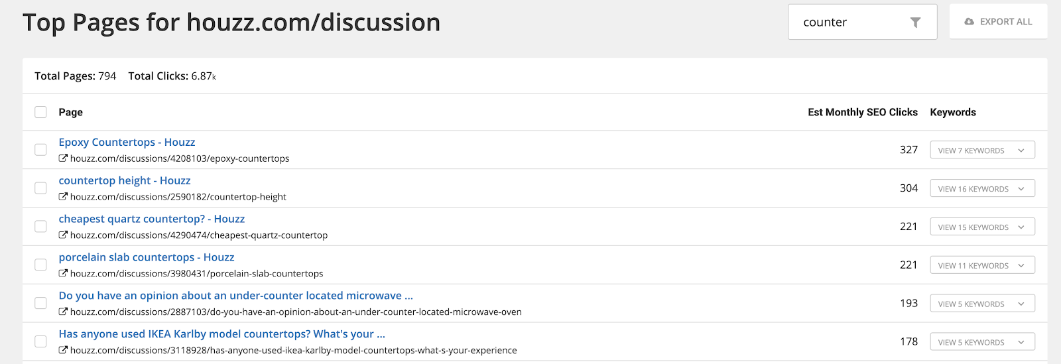
Task: Check the Epoxy Countertops row checkbox
Action: coord(40,150)
